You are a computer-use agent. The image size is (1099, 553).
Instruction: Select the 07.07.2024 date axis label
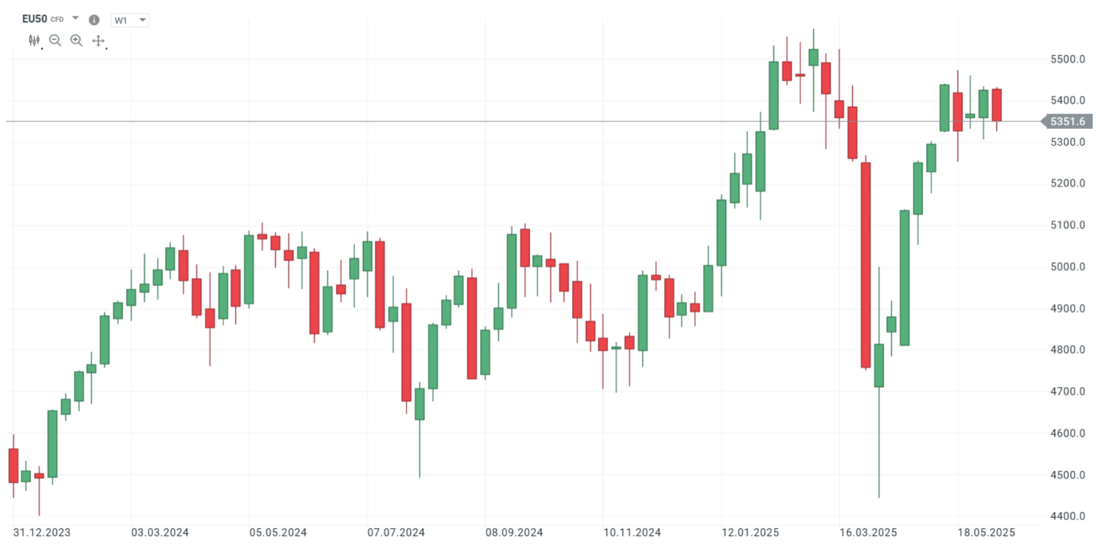pyautogui.click(x=396, y=532)
